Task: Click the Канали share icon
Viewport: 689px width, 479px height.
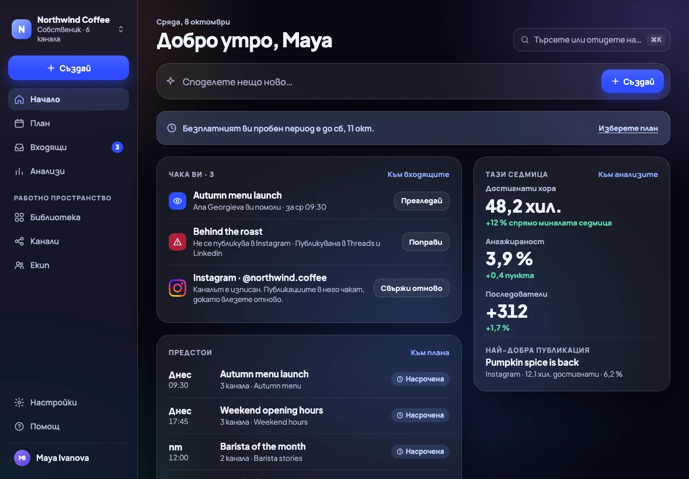Action: pyautogui.click(x=19, y=241)
